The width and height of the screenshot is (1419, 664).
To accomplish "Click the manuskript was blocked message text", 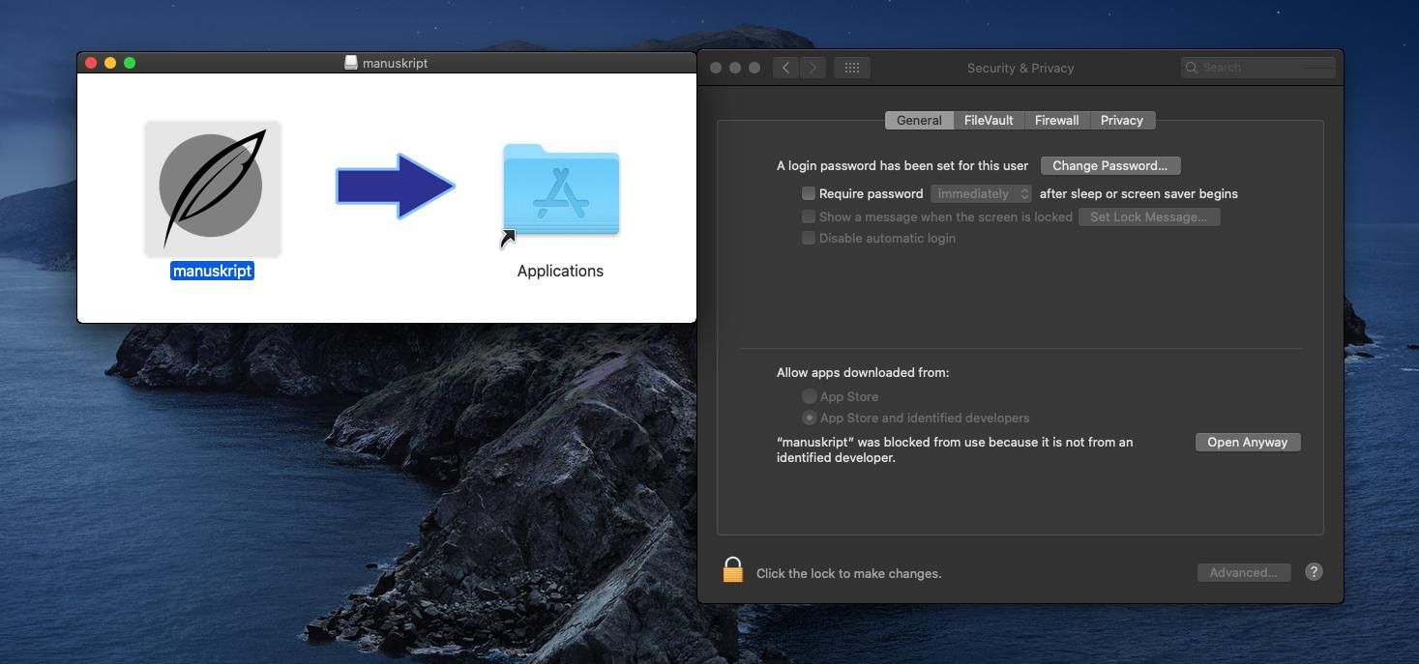I will point(955,449).
